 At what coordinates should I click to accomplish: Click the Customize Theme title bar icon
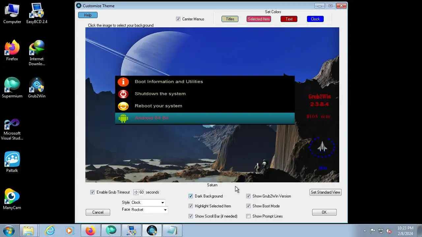pyautogui.click(x=79, y=6)
